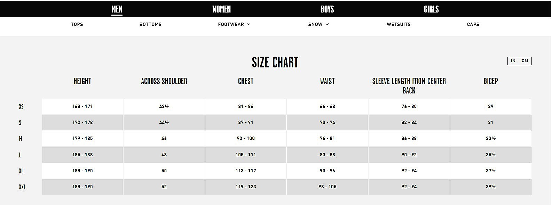The width and height of the screenshot is (552, 205).
Task: Open the WETSUITS category
Action: [x=399, y=24]
